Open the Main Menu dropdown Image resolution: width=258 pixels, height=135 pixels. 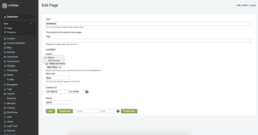54,67
